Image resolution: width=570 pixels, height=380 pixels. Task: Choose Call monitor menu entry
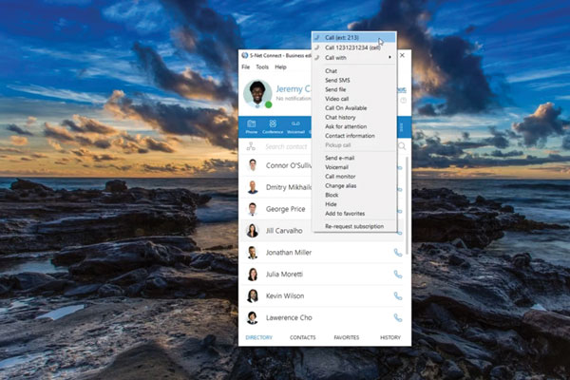(x=340, y=177)
